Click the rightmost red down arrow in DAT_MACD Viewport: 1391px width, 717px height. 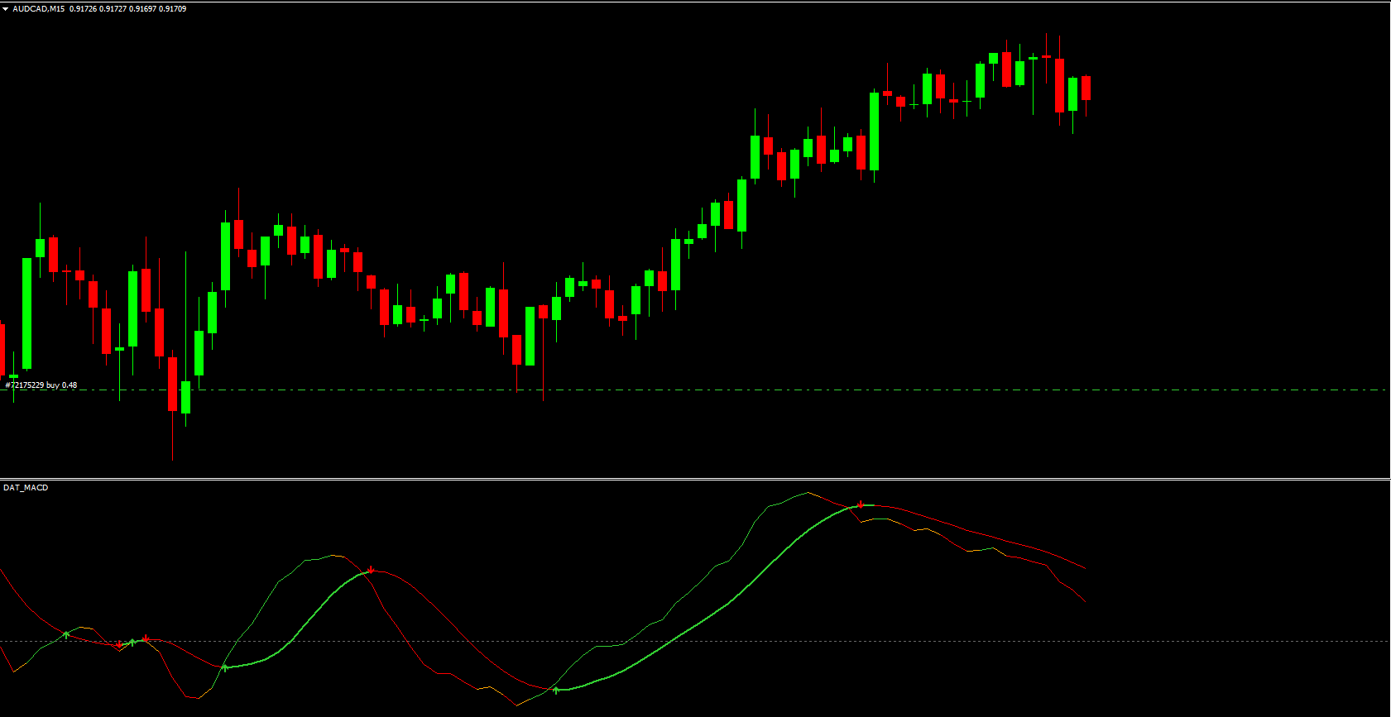coord(861,504)
